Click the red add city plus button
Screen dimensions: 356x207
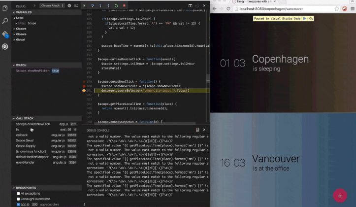click(x=340, y=196)
